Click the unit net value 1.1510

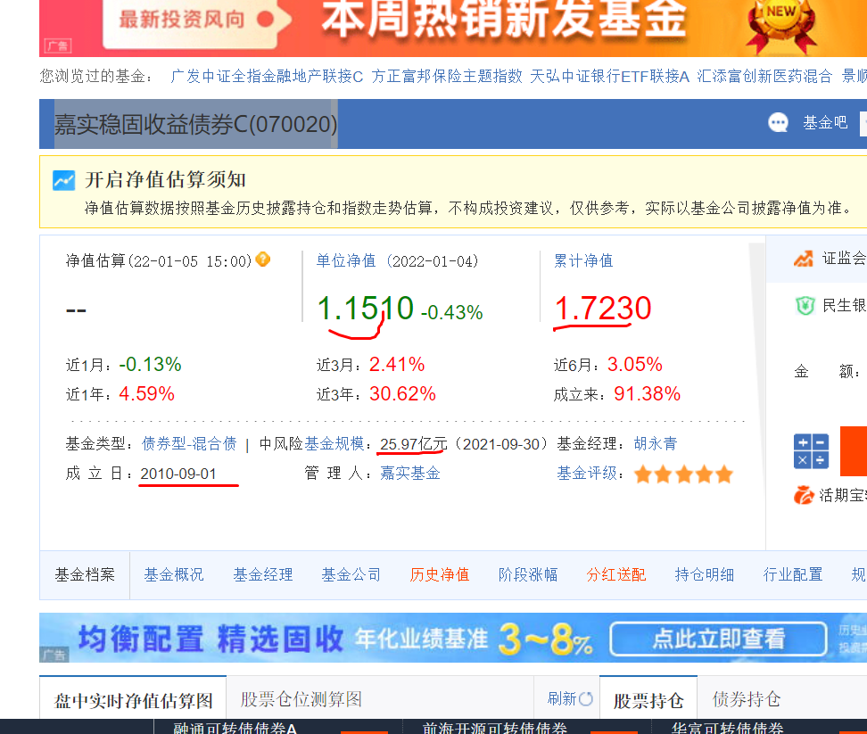point(366,308)
